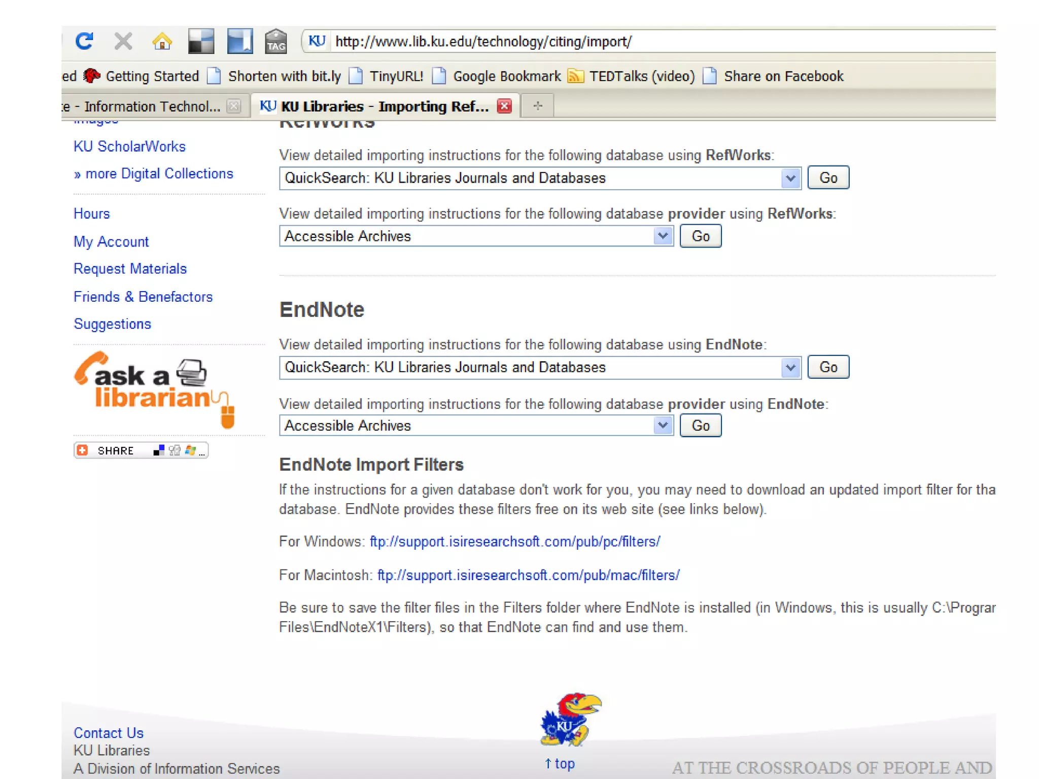Expand RefWorks QuickSearch database dropdown
Image resolution: width=1039 pixels, height=779 pixels.
(x=790, y=178)
